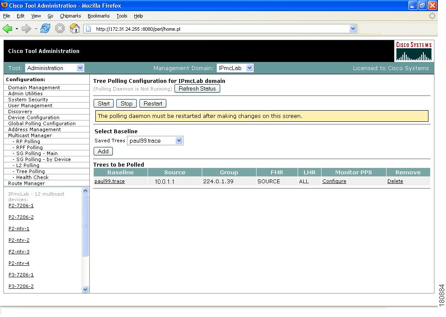Open User Management in the sidebar
This screenshot has height=317, width=446.
30,106
